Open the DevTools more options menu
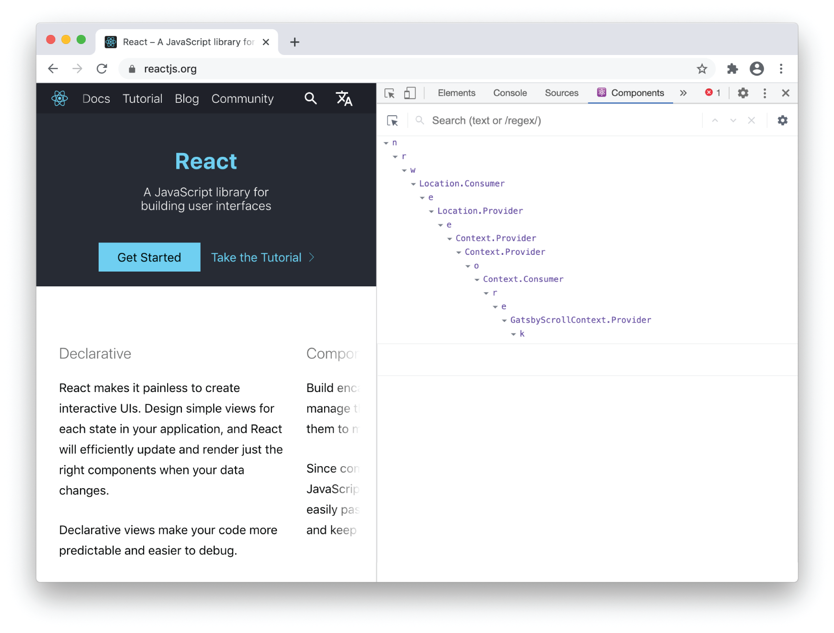This screenshot has height=633, width=834. point(765,93)
